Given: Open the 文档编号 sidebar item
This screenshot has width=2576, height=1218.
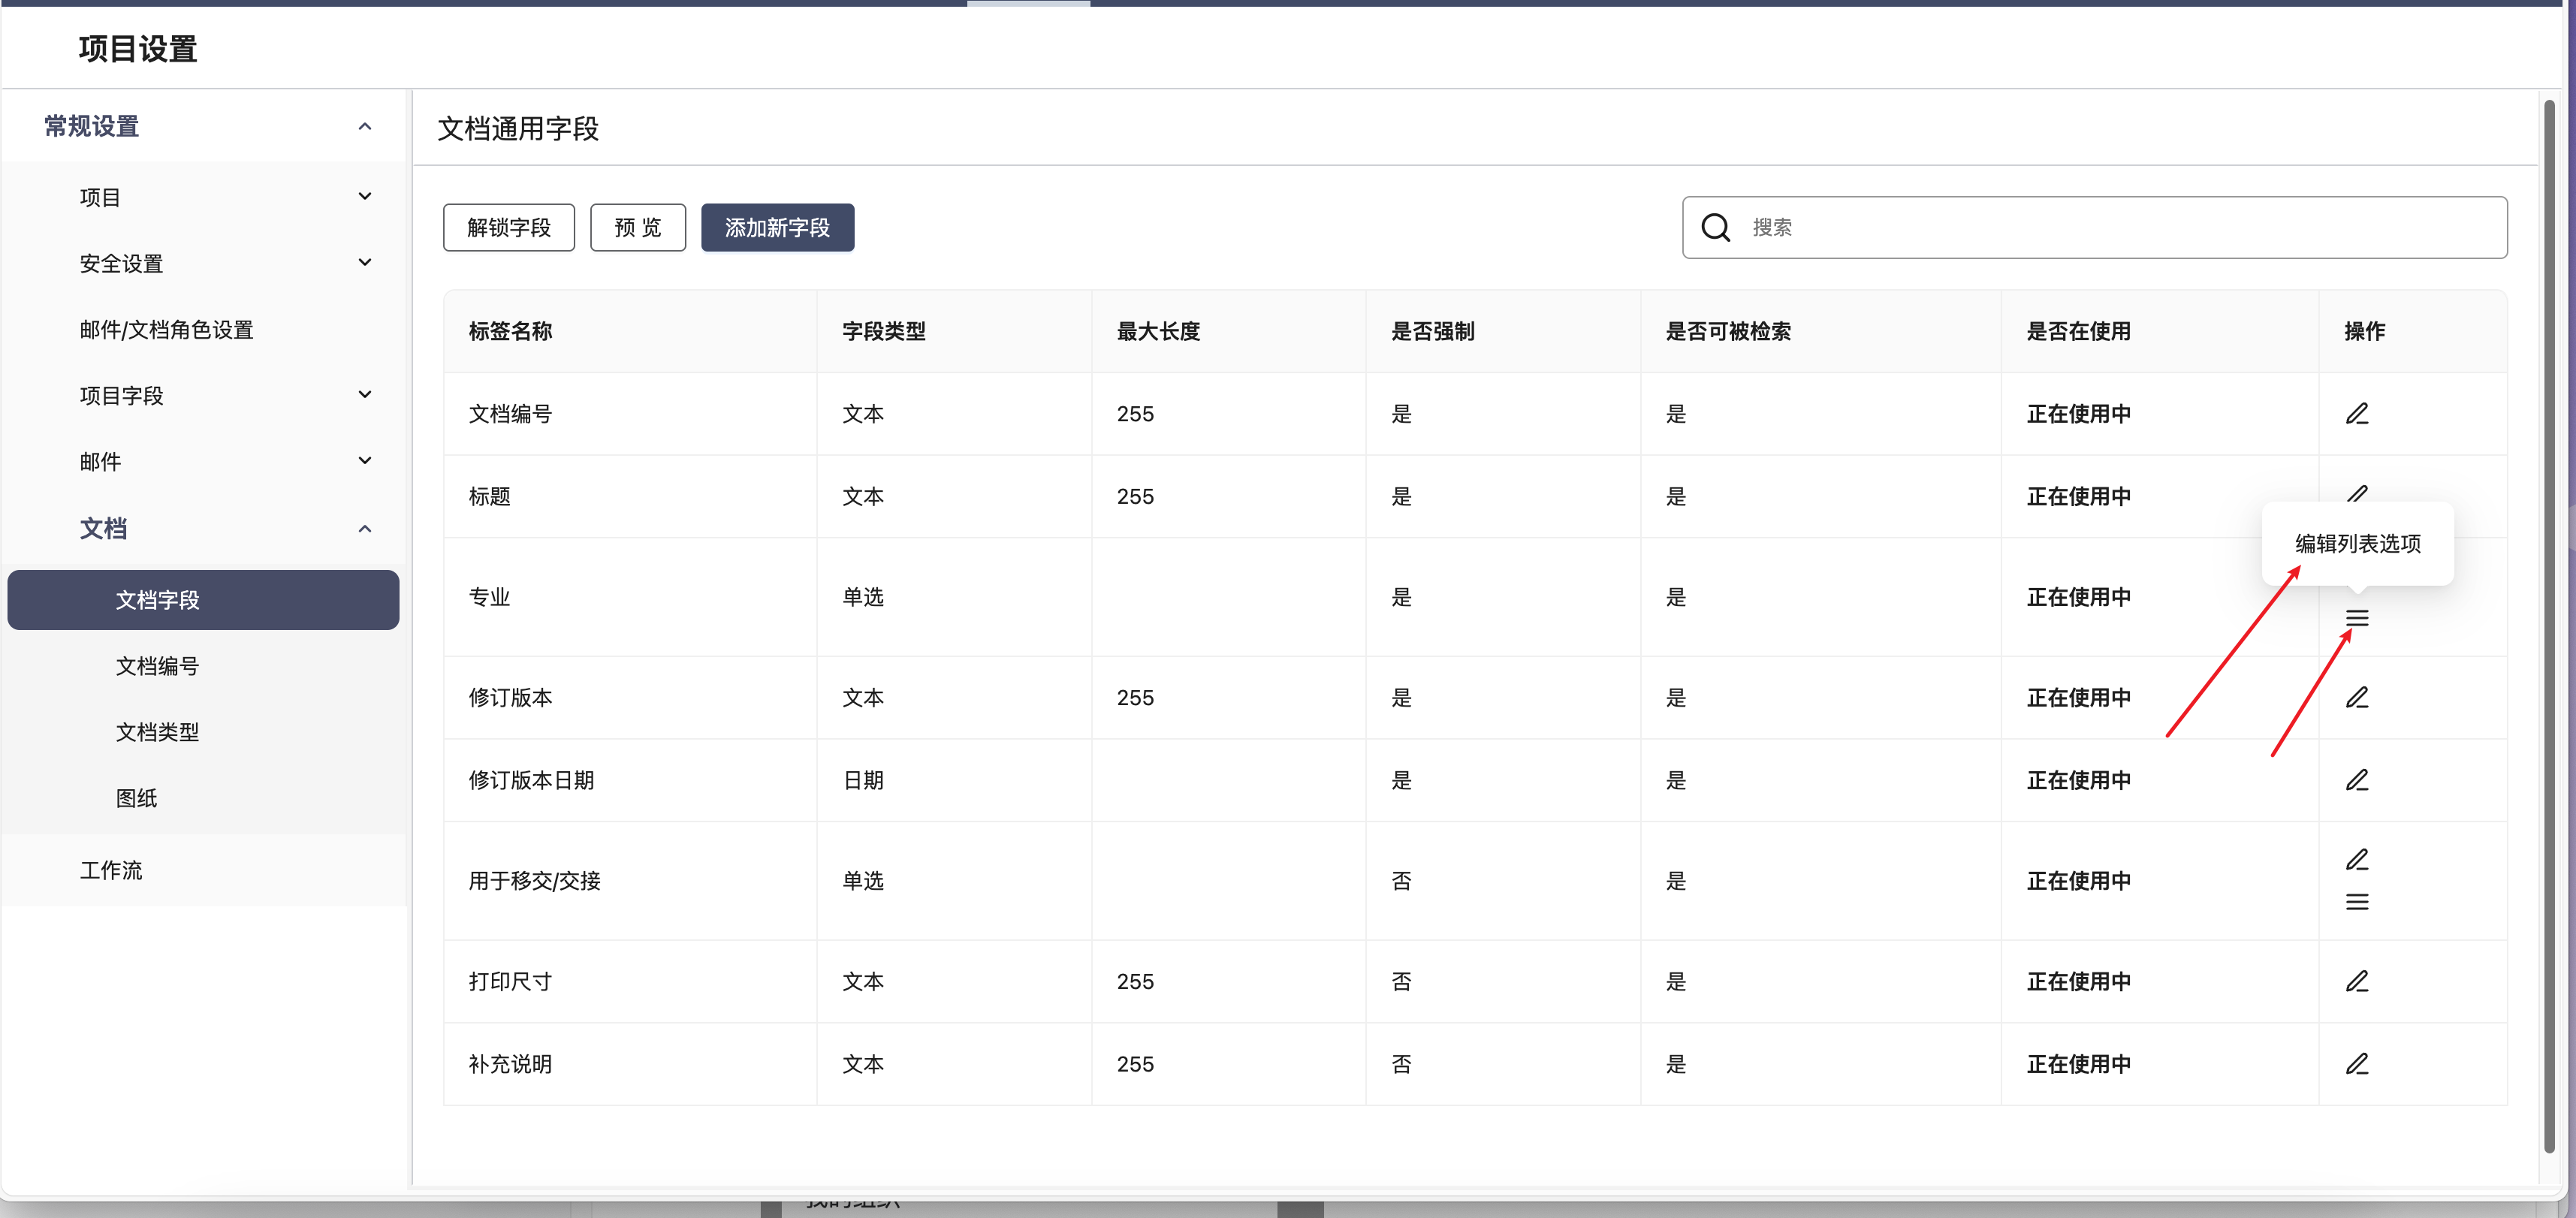Looking at the screenshot, I should pos(157,666).
